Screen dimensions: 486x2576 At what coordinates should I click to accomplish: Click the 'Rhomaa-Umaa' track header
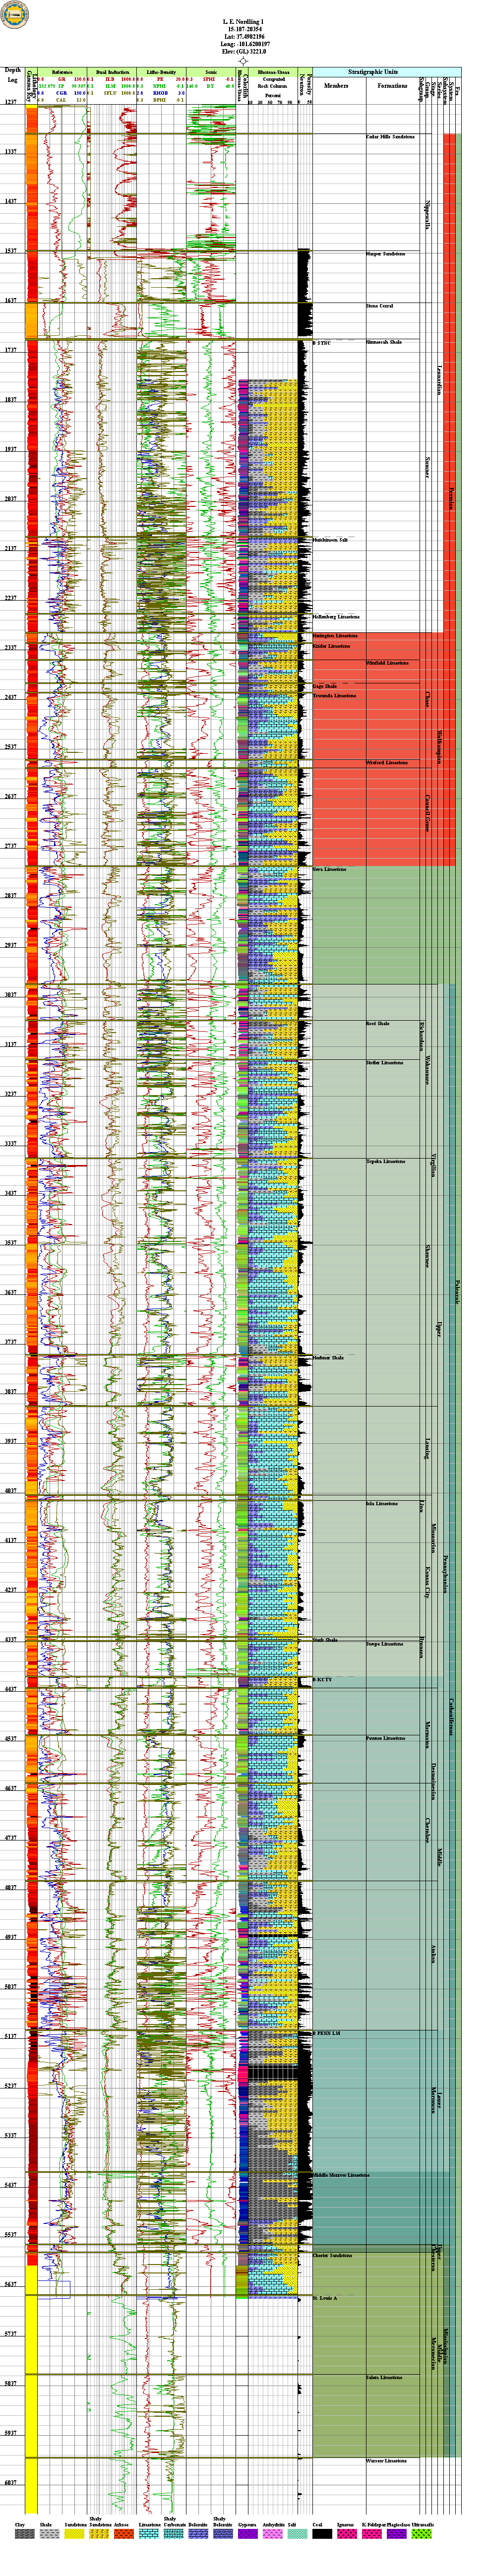[273, 73]
